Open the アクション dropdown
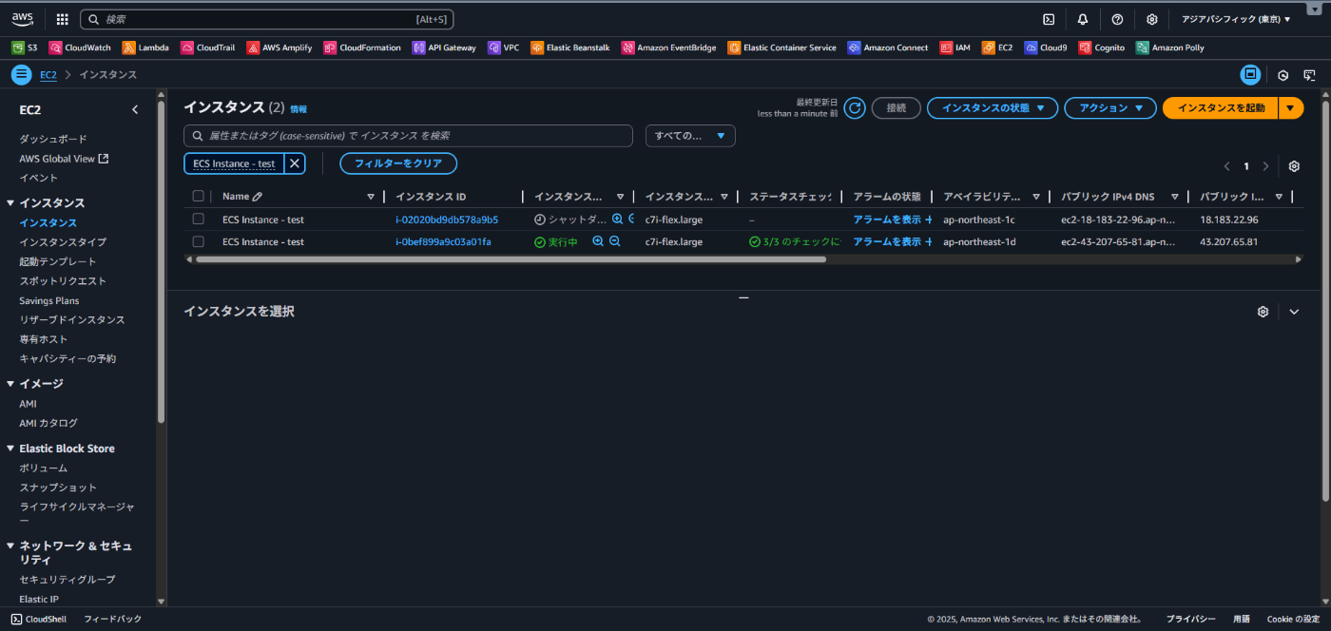 (1110, 108)
